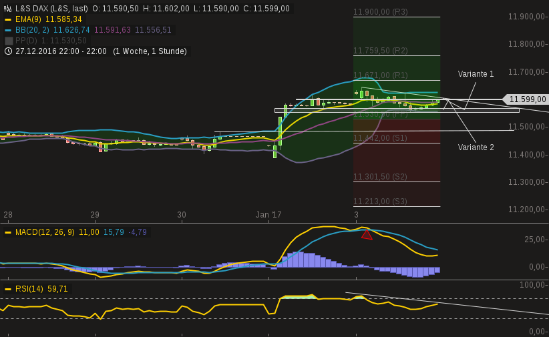The width and height of the screenshot is (549, 337).
Task: Click the candlestick chart type icon
Action: pos(8,9)
